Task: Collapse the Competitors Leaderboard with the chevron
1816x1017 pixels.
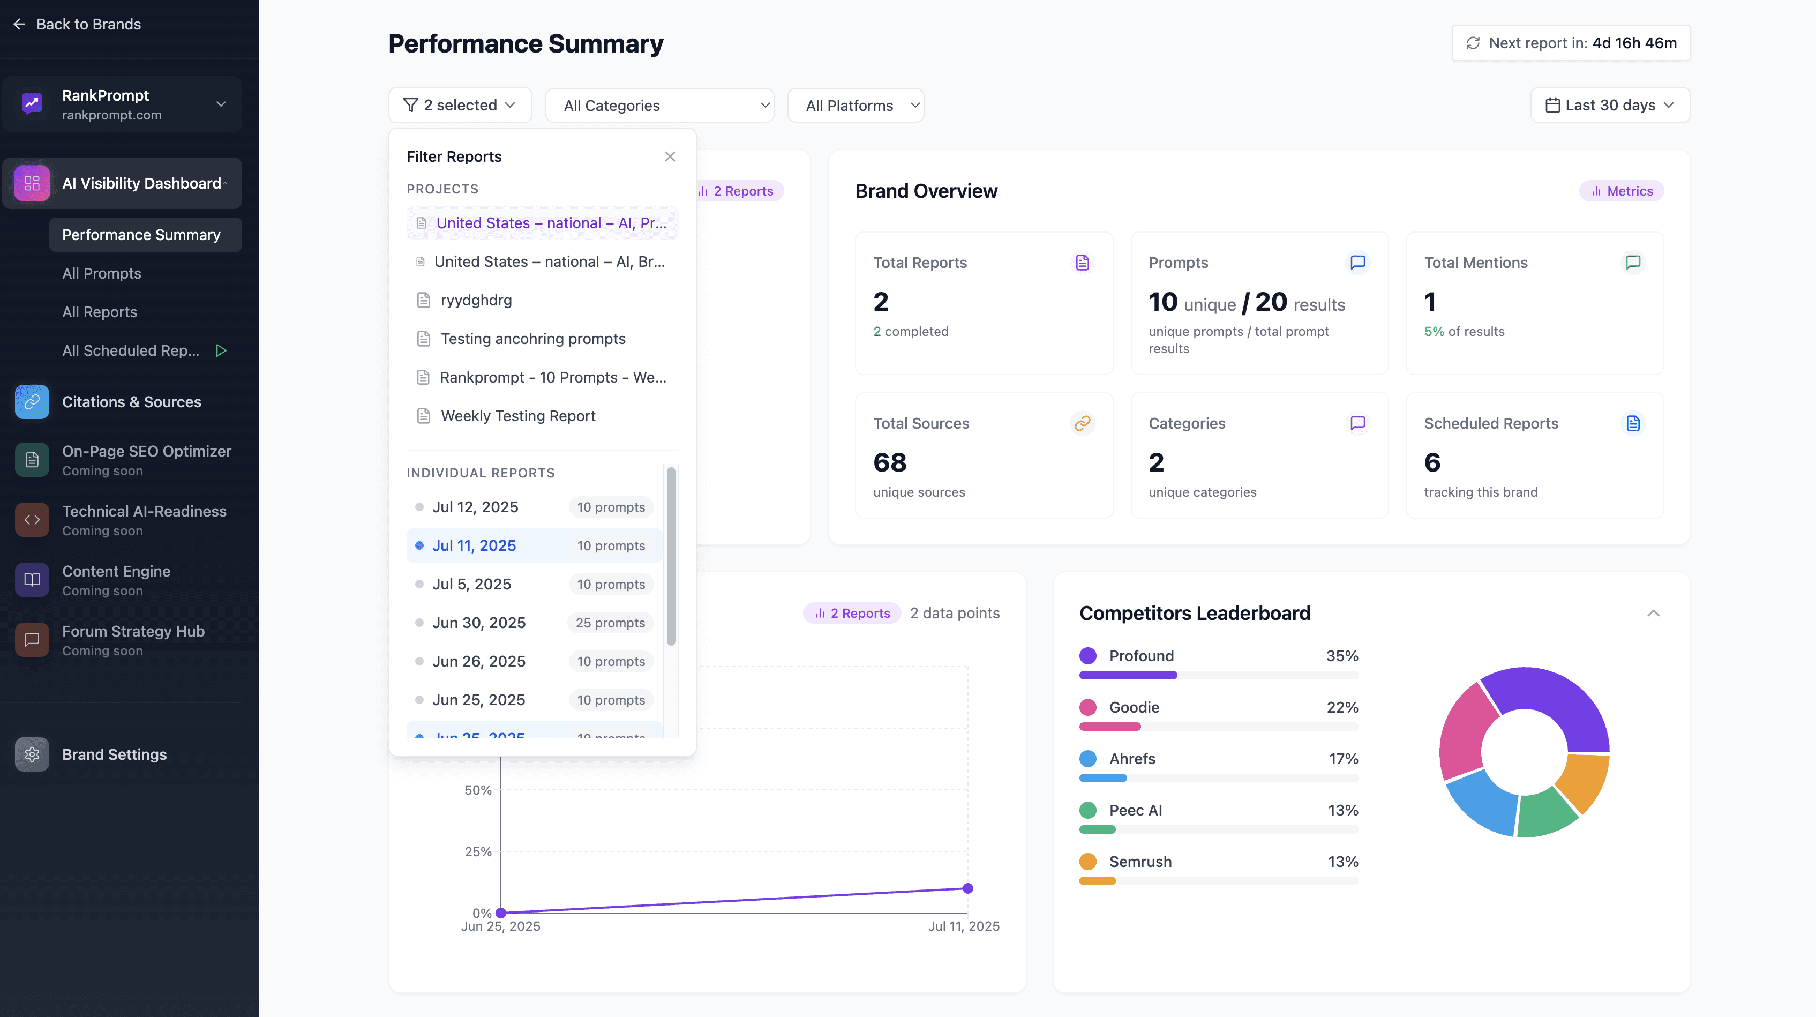Action: tap(1653, 613)
